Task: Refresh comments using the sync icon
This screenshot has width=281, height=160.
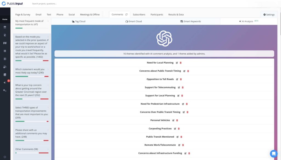Action: (x=127, y=15)
